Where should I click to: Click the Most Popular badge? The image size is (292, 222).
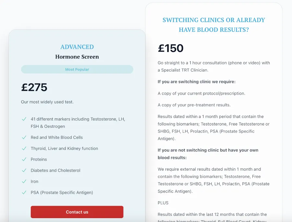77,70
